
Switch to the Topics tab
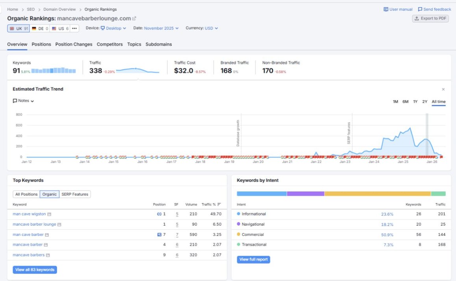(x=134, y=44)
